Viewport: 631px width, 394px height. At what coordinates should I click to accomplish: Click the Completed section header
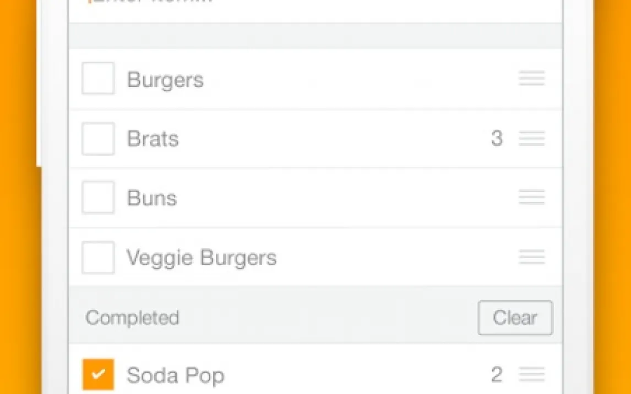(x=132, y=318)
